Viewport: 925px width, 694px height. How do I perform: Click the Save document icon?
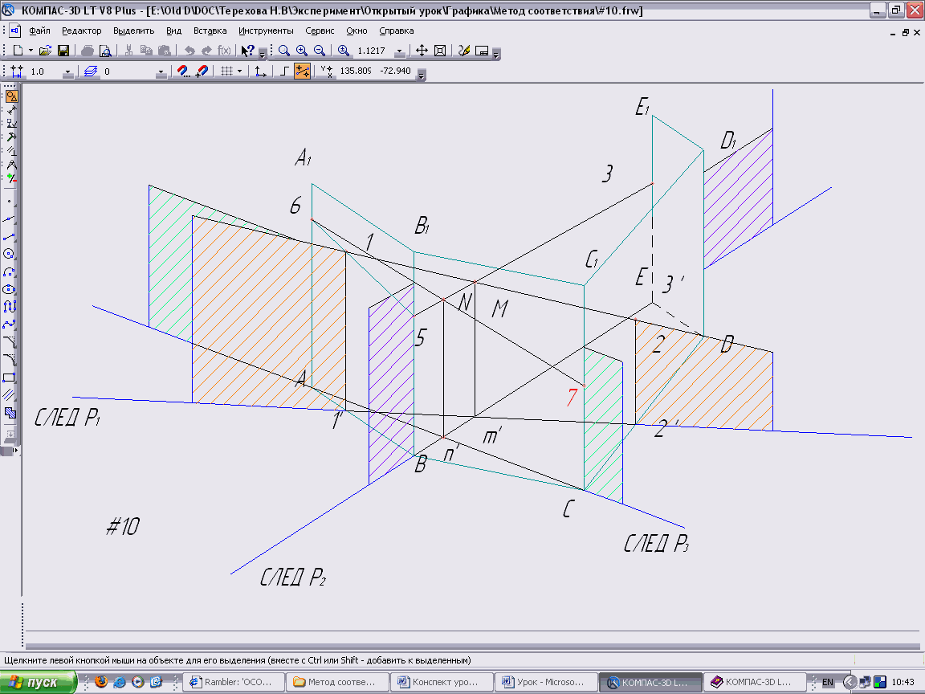[x=63, y=51]
